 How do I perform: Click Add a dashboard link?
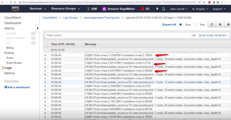click(19, 87)
